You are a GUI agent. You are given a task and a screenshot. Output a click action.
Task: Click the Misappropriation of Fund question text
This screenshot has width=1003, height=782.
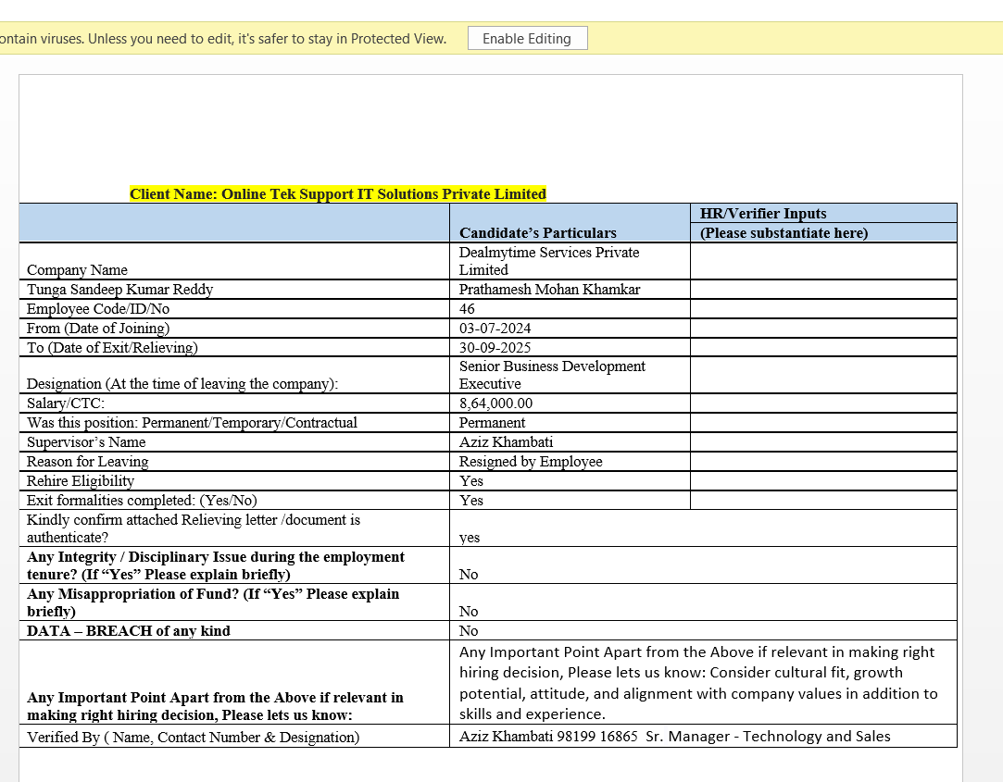click(213, 602)
